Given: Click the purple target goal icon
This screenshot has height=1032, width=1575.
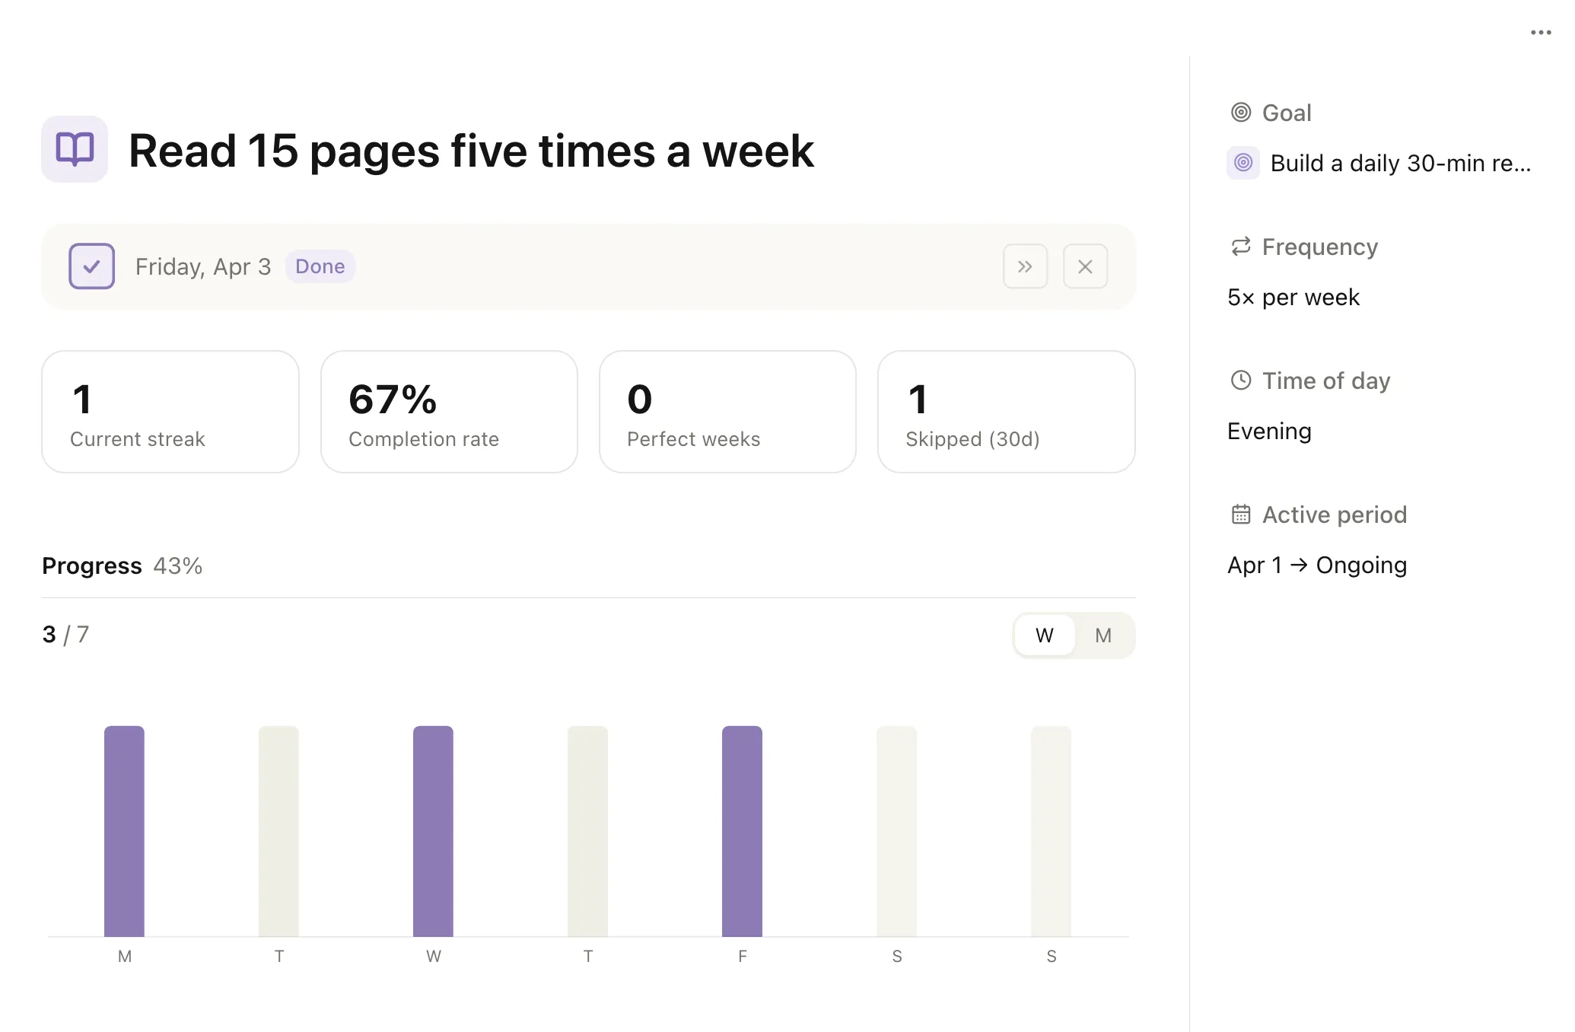Looking at the screenshot, I should pos(1242,163).
